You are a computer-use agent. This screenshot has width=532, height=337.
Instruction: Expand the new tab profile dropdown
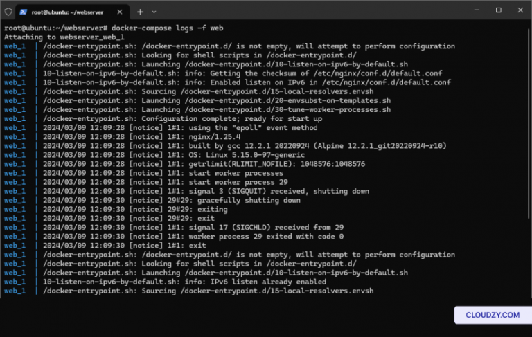154,12
